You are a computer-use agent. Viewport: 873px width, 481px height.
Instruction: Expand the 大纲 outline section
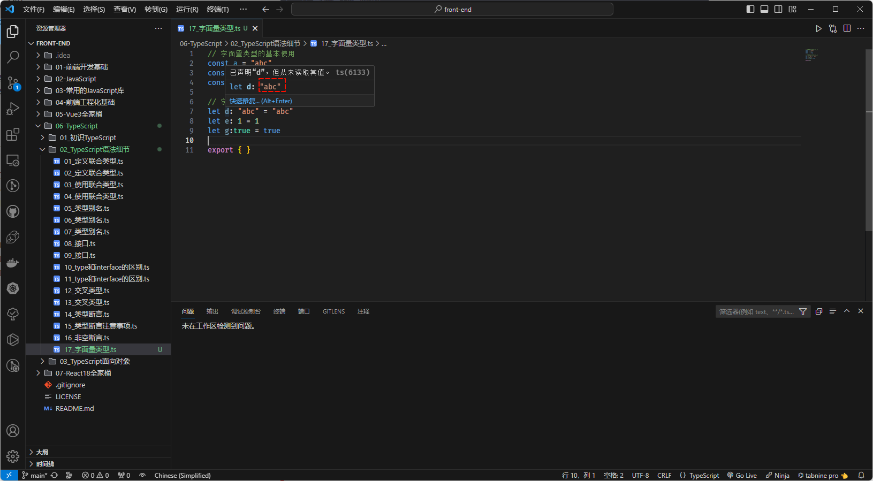[x=42, y=452]
